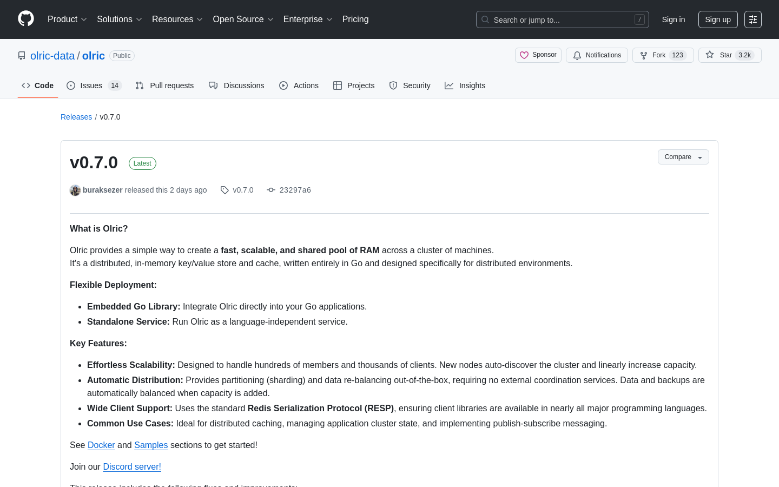Screen dimensions: 779x487
Task: Click the Star icon
Action: click(710, 55)
